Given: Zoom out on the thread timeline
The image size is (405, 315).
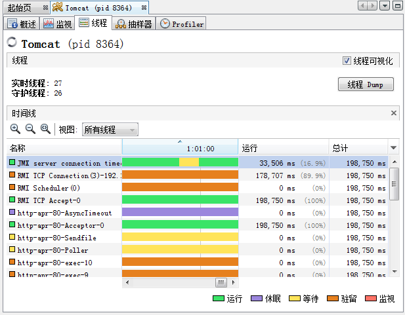Looking at the screenshot, I should [30, 129].
